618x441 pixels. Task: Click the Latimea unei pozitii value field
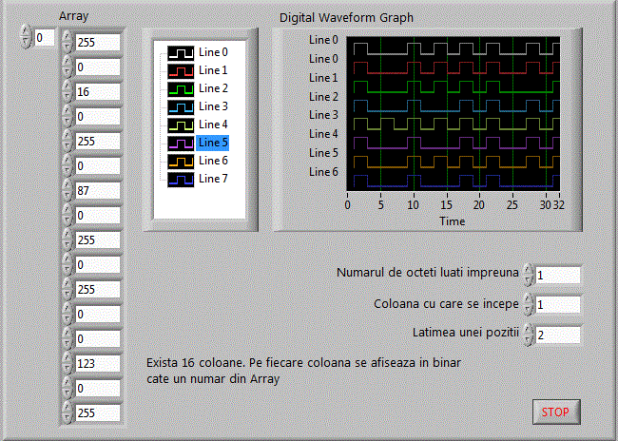coord(557,335)
